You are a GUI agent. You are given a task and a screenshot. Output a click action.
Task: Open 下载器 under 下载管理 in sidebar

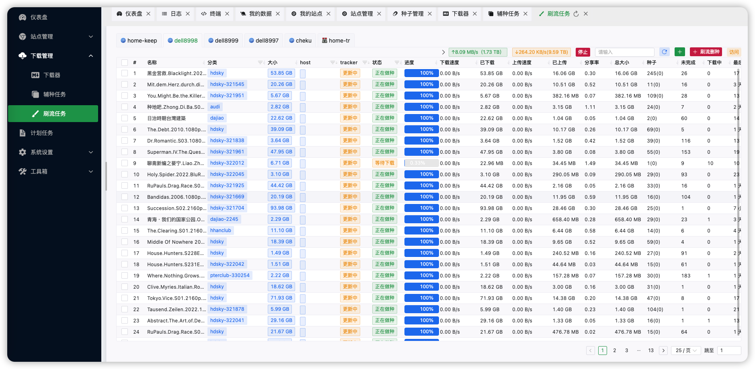51,75
